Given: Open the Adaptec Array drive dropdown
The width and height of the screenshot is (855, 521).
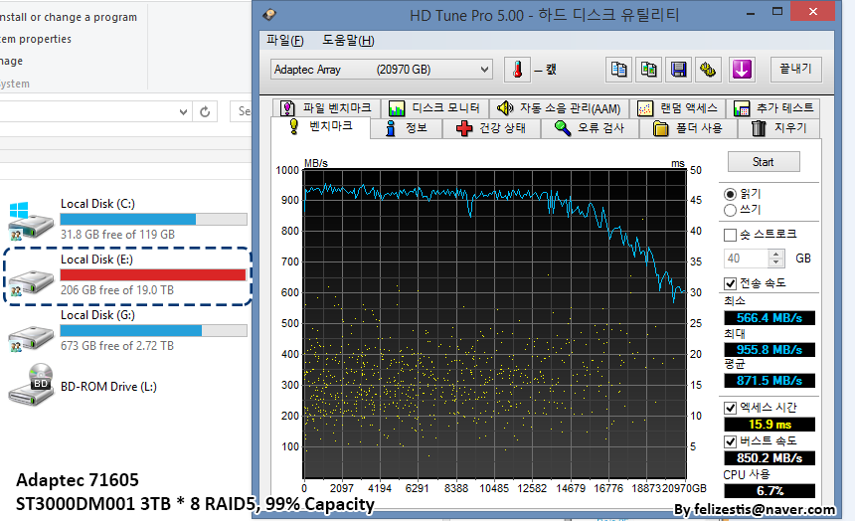Looking at the screenshot, I should (382, 70).
